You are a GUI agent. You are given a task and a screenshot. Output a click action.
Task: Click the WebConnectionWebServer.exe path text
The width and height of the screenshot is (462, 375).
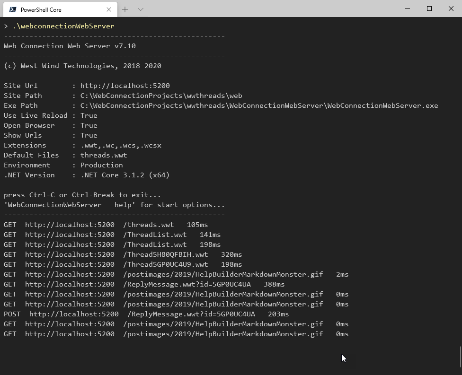[x=259, y=105]
